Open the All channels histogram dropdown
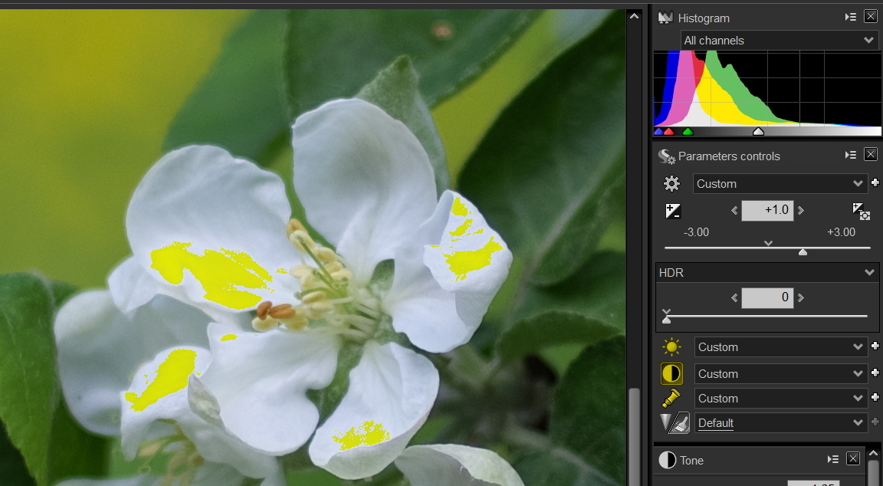This screenshot has width=883, height=486. pos(779,41)
